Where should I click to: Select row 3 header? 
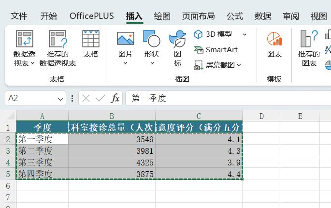8,151
